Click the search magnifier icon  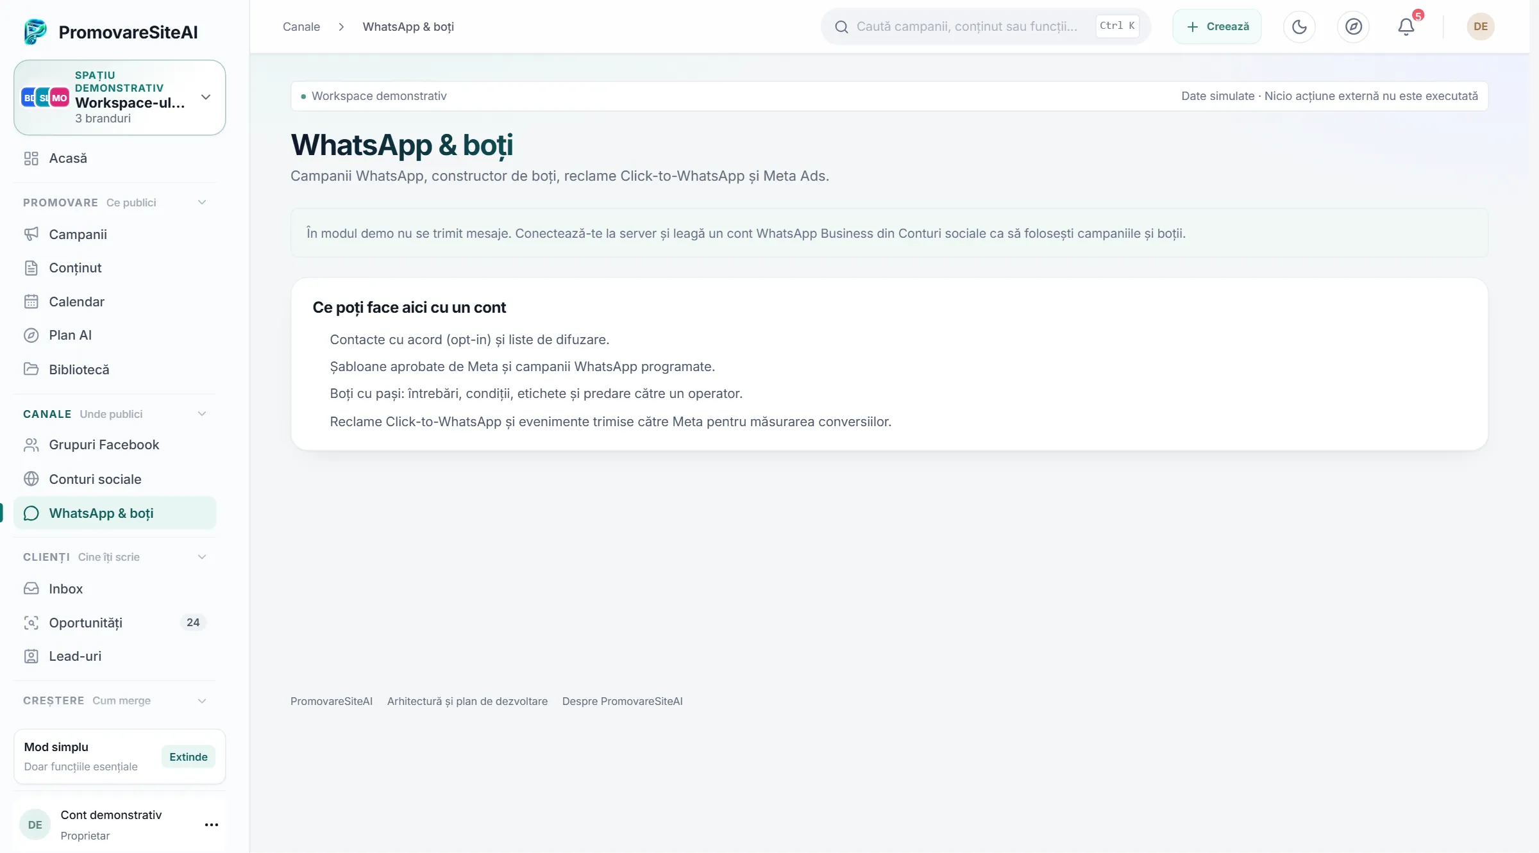(841, 27)
